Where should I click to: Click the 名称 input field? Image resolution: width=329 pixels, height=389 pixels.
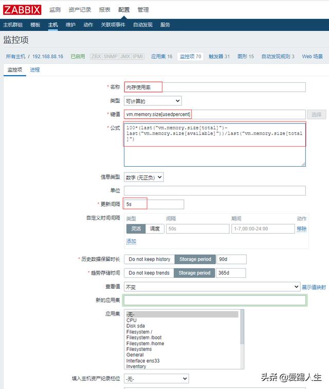pyautogui.click(x=215, y=87)
